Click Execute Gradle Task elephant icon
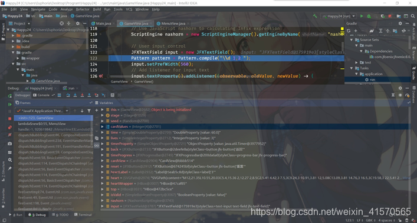417x223 pixels. click(x=372, y=31)
